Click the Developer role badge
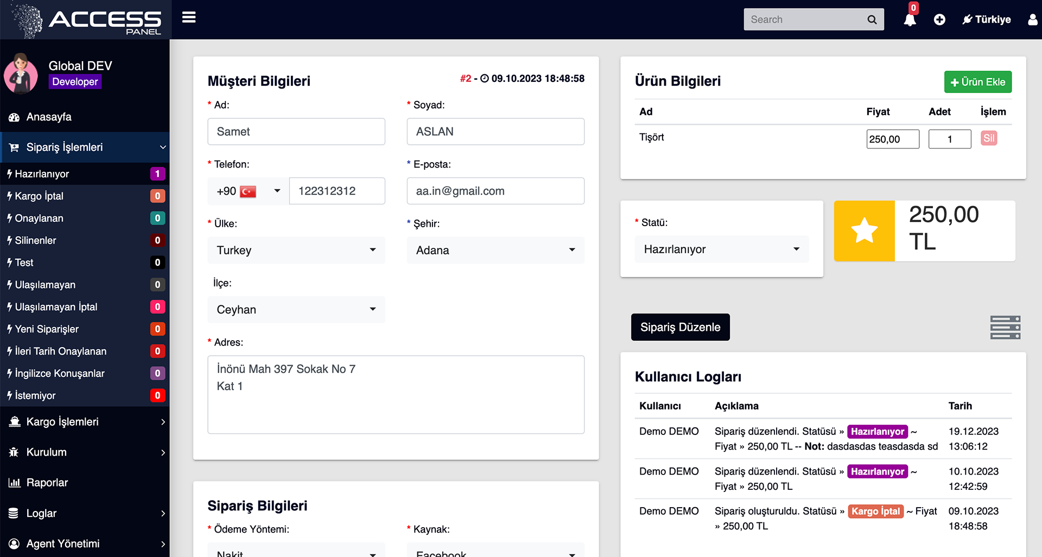The width and height of the screenshot is (1042, 557). pyautogui.click(x=75, y=82)
